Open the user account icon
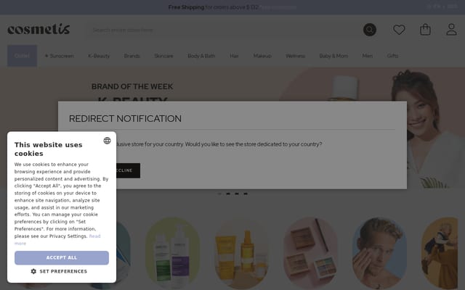Image resolution: width=465 pixels, height=290 pixels. tap(451, 29)
